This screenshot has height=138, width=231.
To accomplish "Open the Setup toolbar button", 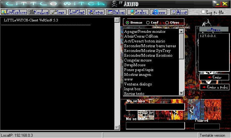I will pos(96,12).
